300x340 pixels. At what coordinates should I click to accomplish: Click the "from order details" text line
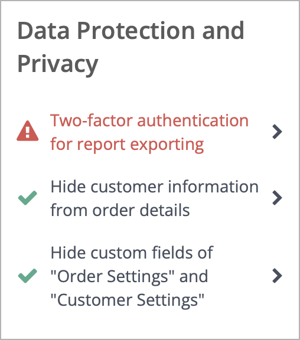[x=120, y=210]
